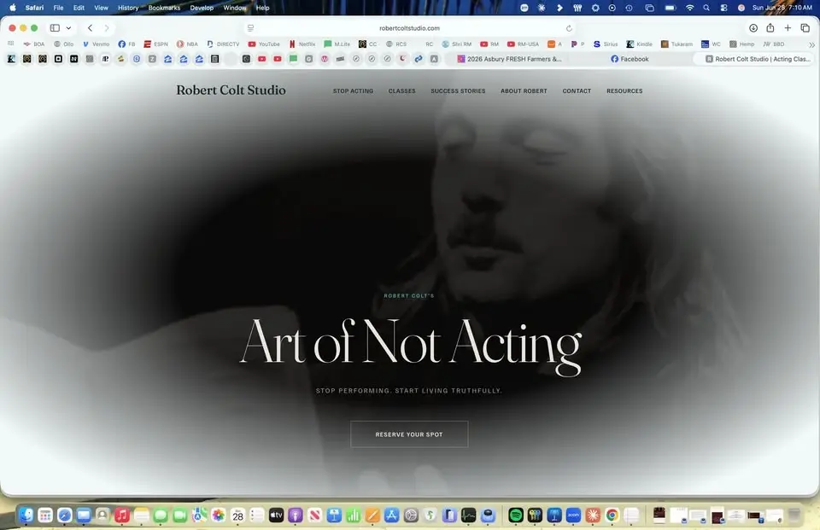This screenshot has width=820, height=530.
Task: Click the page reader icon in address bar
Action: tap(250, 28)
